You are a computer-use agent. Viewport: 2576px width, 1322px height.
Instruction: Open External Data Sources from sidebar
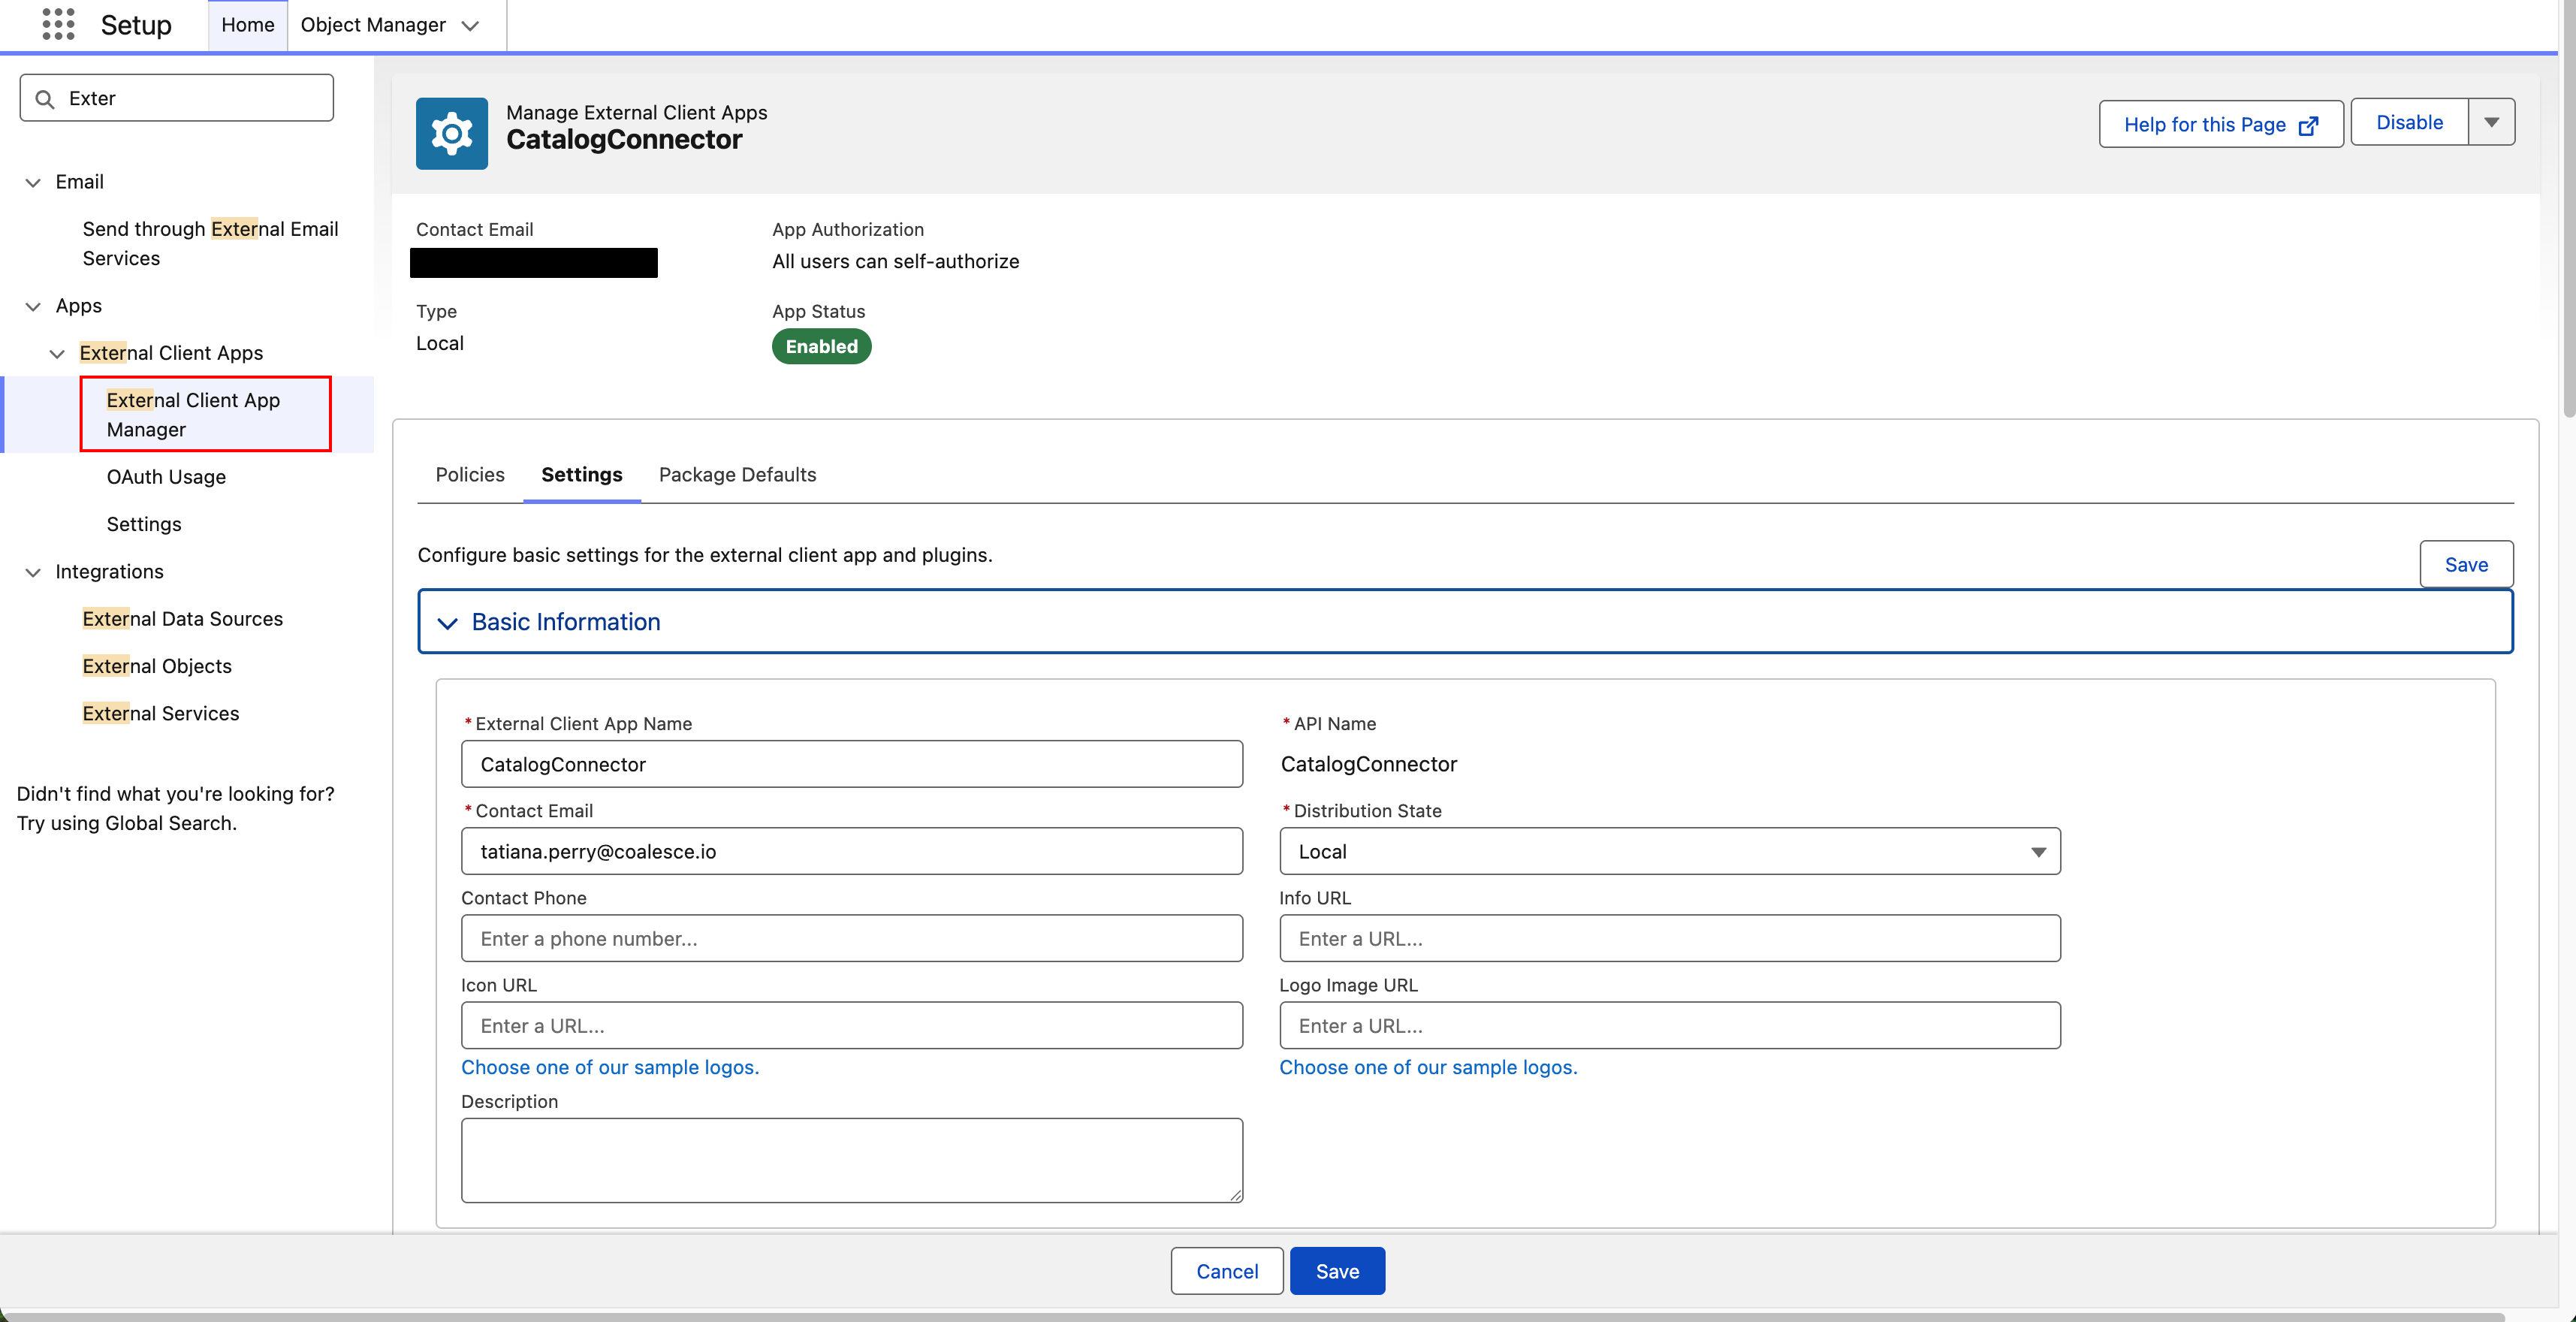click(182, 618)
